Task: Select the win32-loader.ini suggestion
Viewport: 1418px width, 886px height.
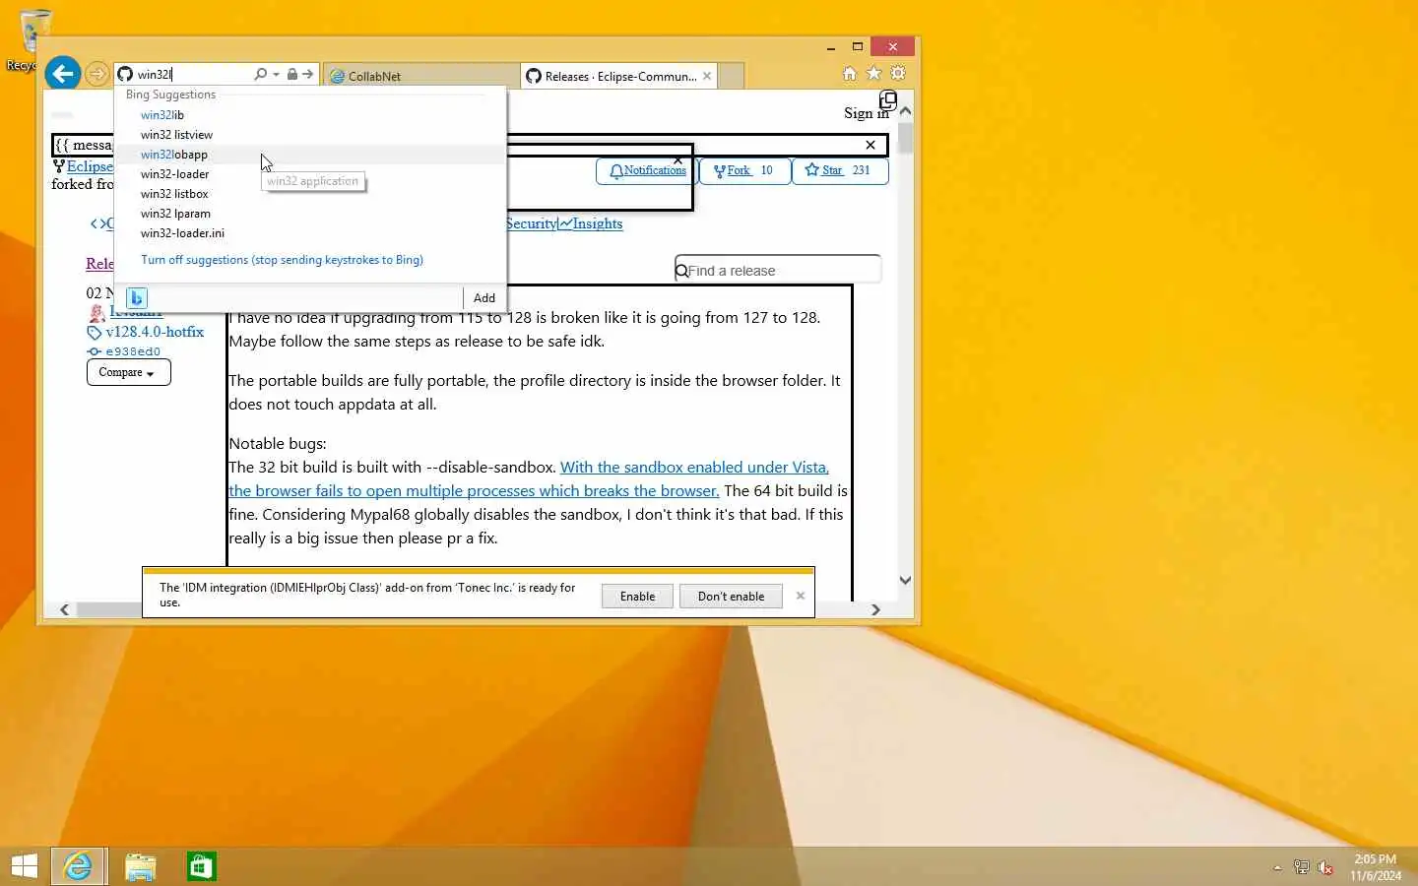Action: tap(310, 233)
